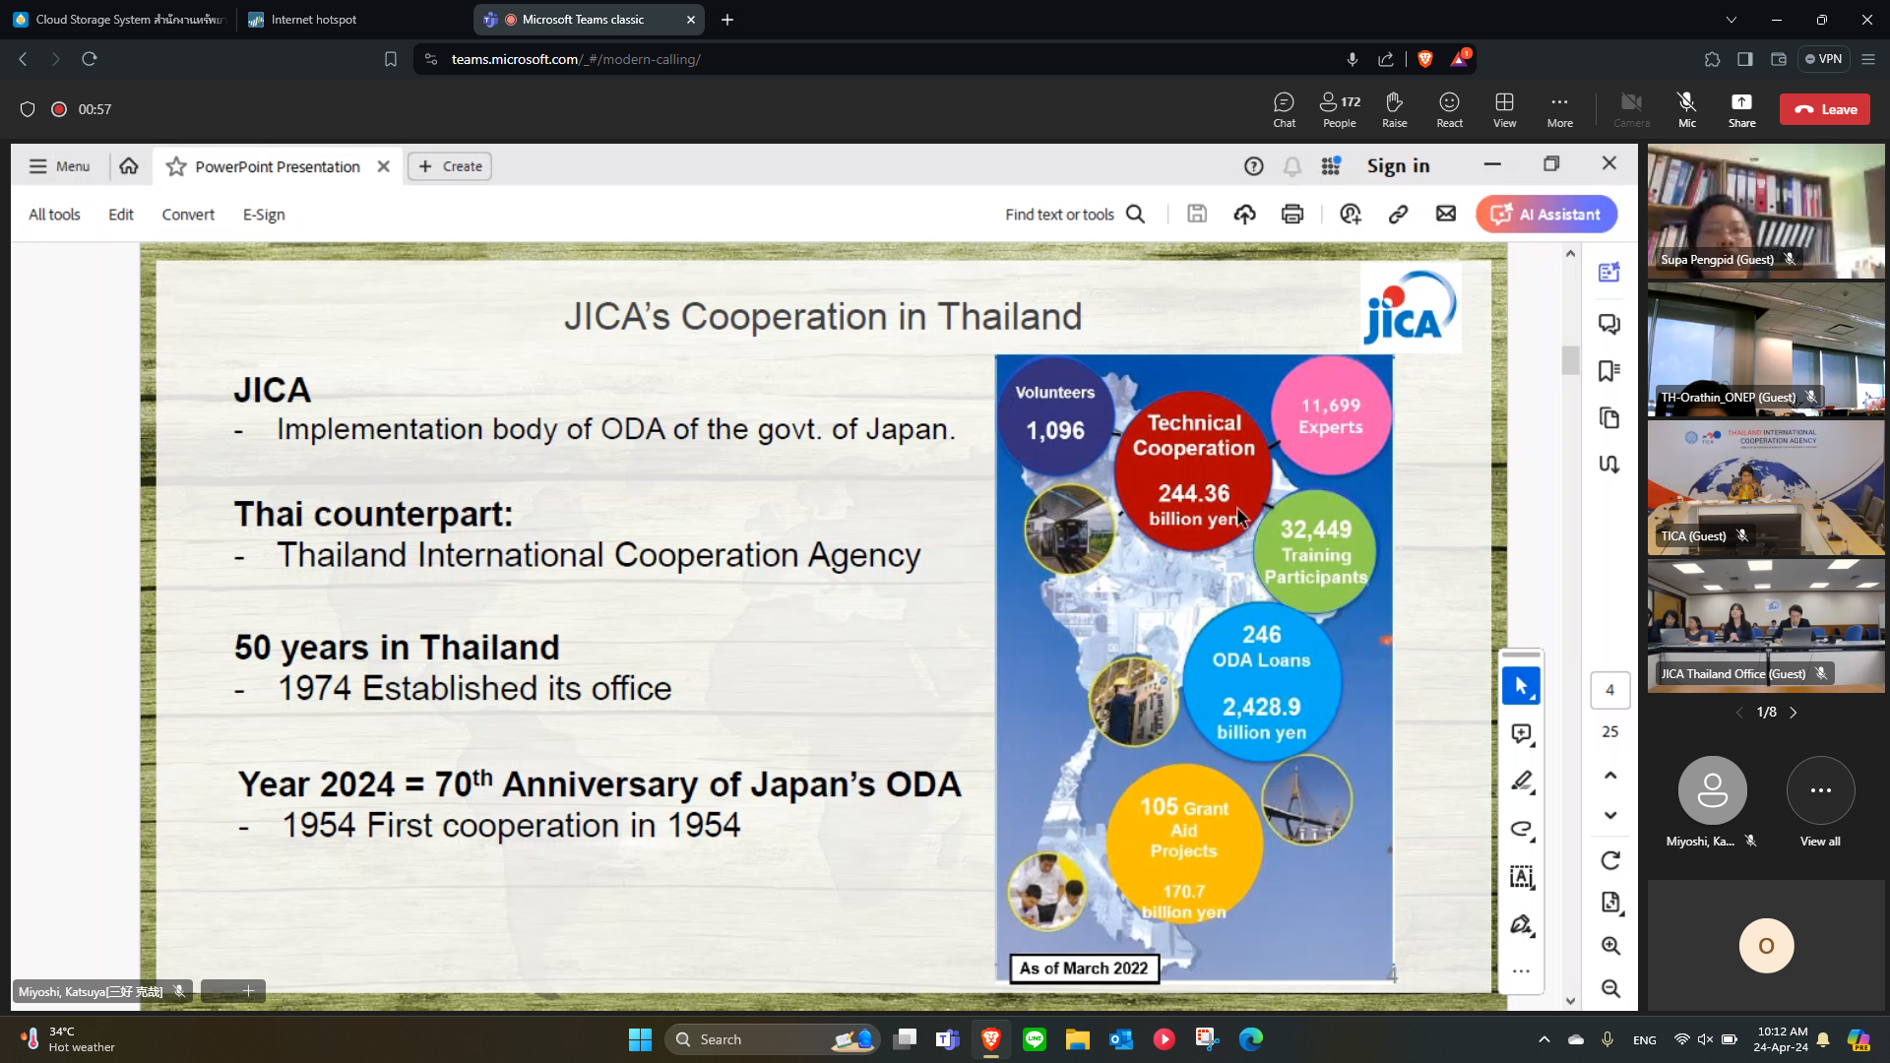The width and height of the screenshot is (1890, 1063).
Task: Open Acrobat notifications bell
Action: (x=1292, y=166)
